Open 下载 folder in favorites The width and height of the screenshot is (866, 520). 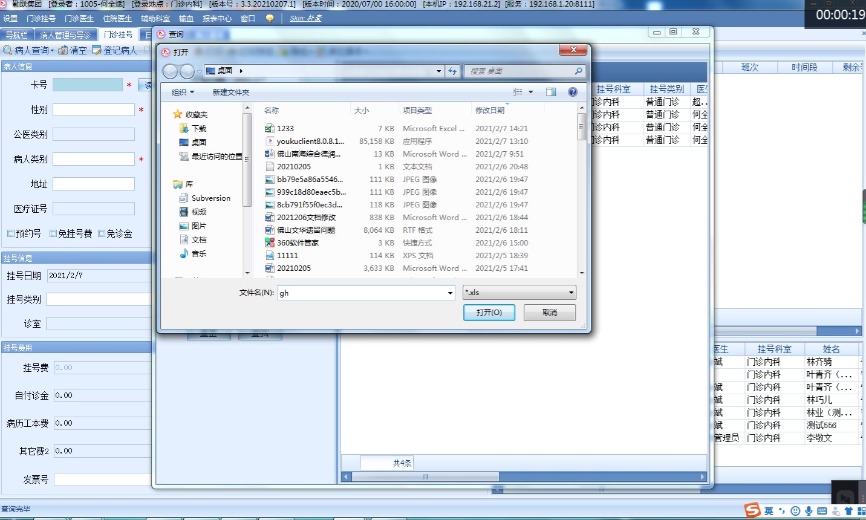[x=193, y=128]
